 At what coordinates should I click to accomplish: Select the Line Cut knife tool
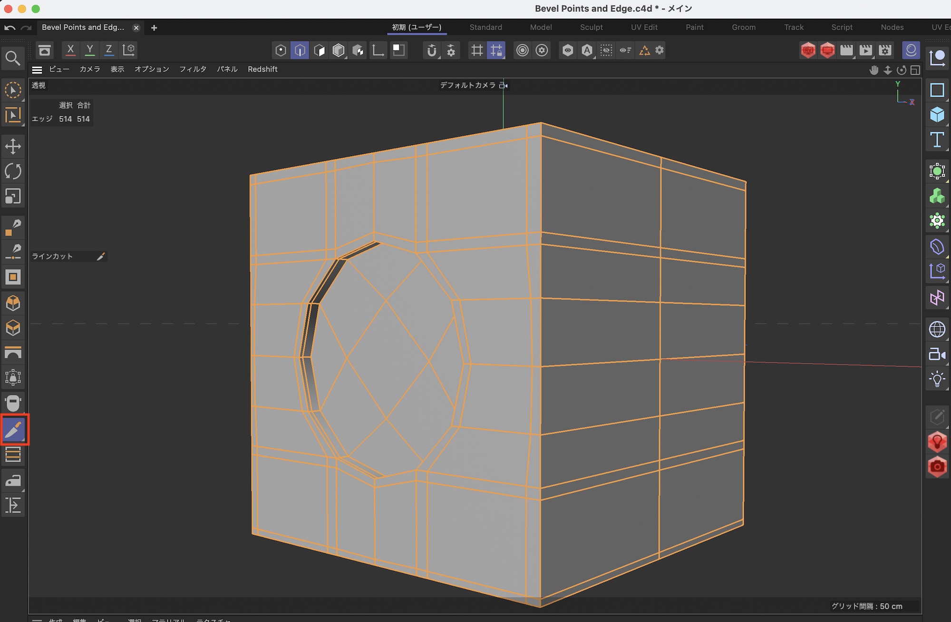tap(14, 429)
